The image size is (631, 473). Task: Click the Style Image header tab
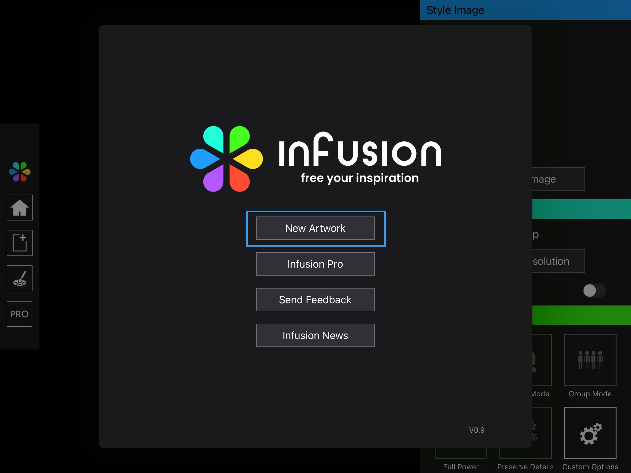coord(526,10)
